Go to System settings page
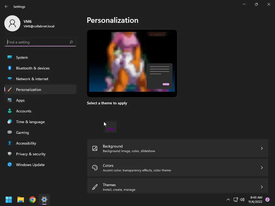The width and height of the screenshot is (275, 206). pos(40,57)
